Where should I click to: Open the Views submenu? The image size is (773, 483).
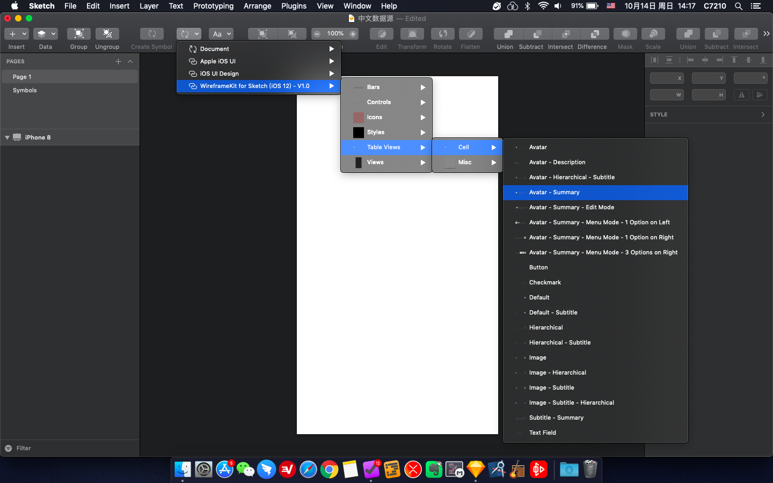(x=386, y=162)
